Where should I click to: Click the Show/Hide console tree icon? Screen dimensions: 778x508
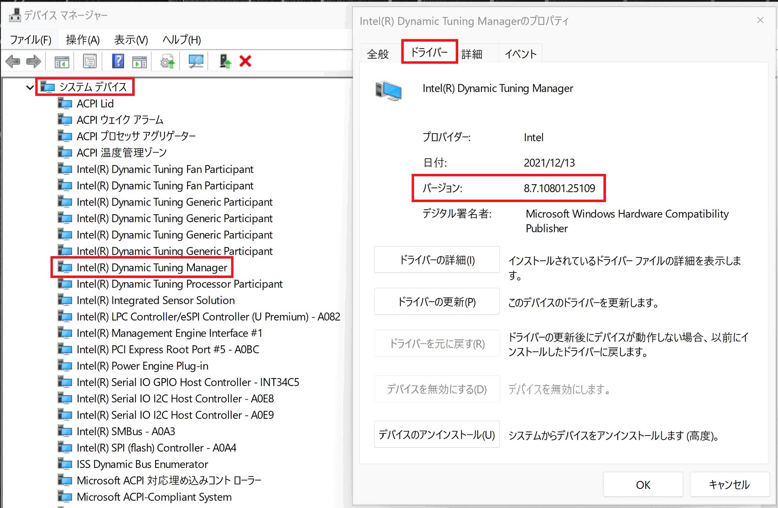pyautogui.click(x=62, y=62)
